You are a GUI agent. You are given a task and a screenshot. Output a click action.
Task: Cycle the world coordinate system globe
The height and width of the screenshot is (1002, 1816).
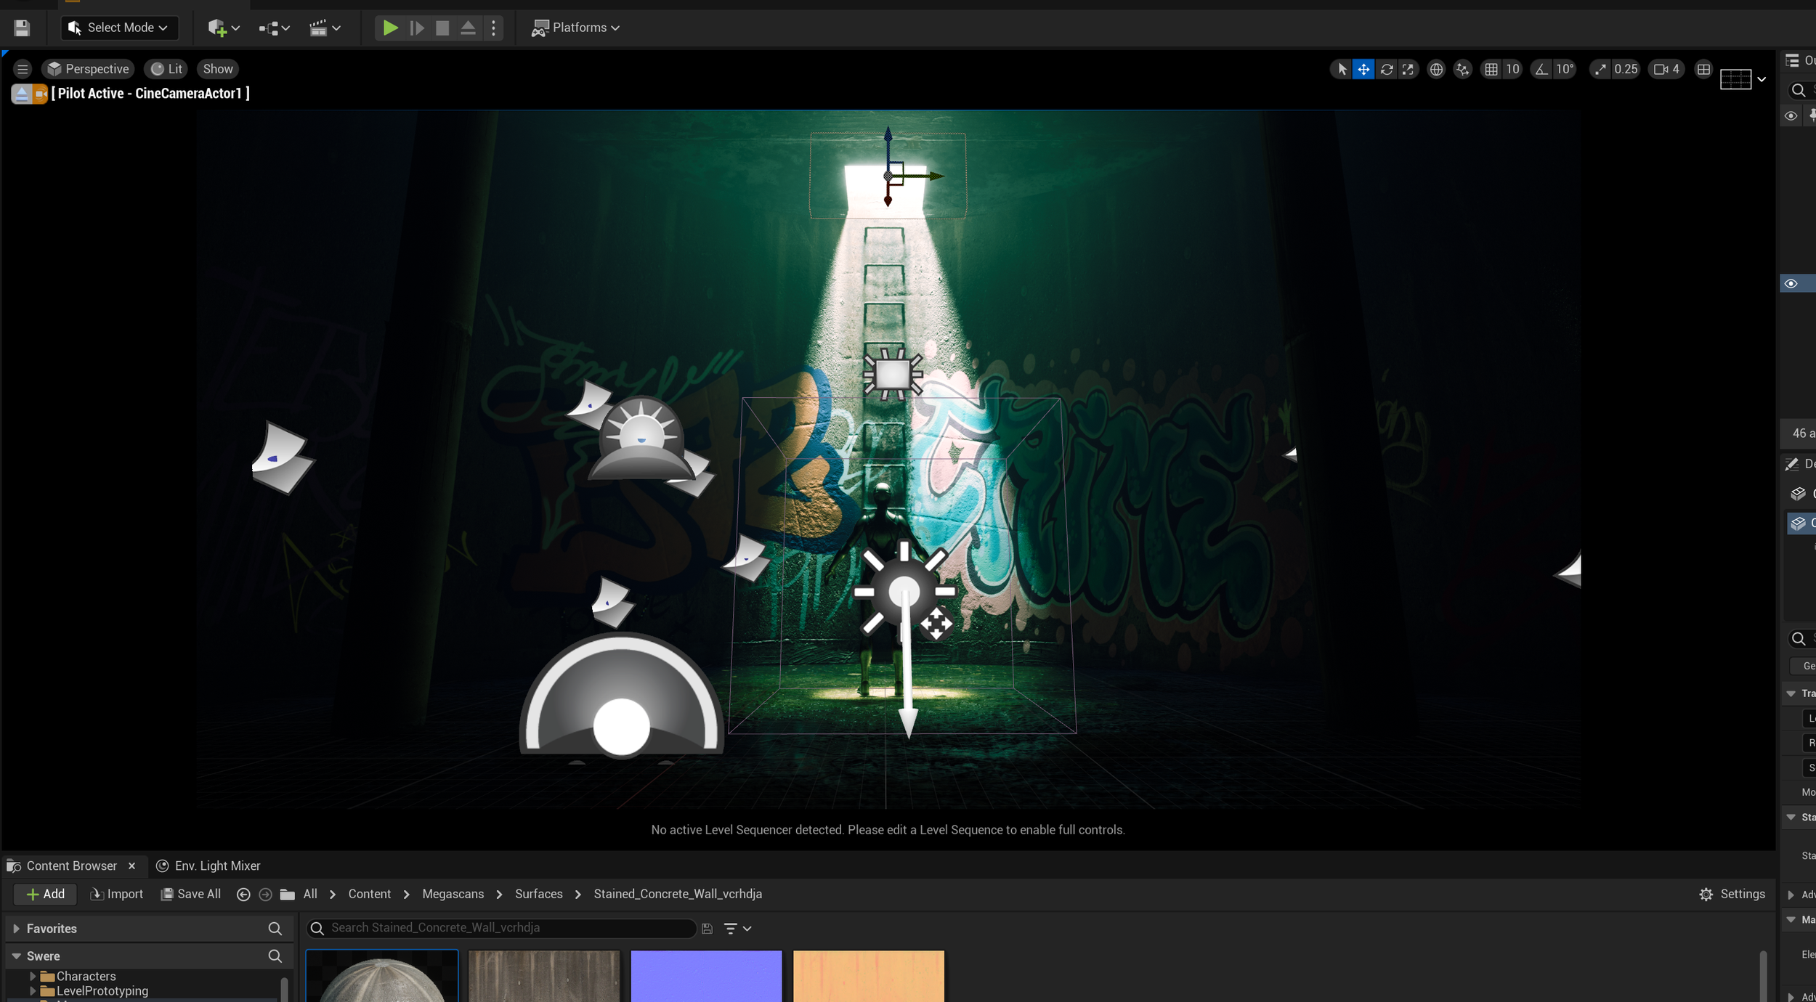coord(1435,69)
